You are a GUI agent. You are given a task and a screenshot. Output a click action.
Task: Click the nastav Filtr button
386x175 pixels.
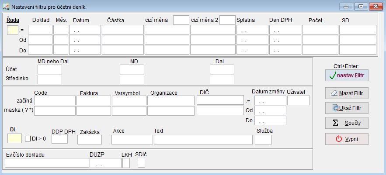pos(347,75)
